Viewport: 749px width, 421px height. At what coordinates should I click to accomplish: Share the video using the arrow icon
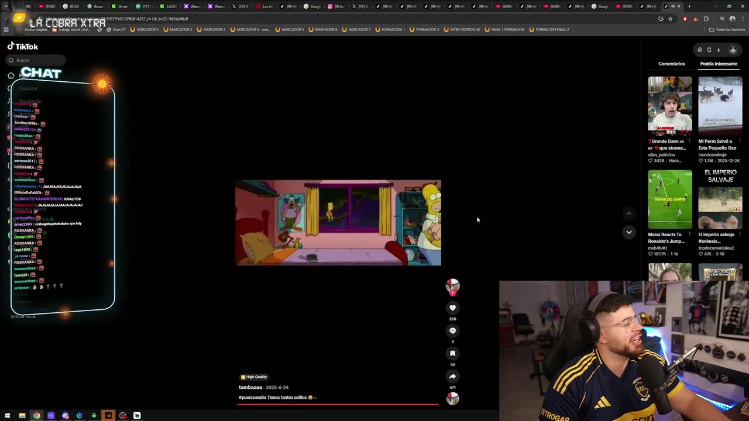[x=452, y=377]
